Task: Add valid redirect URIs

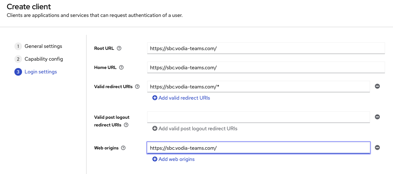Action: (181, 98)
